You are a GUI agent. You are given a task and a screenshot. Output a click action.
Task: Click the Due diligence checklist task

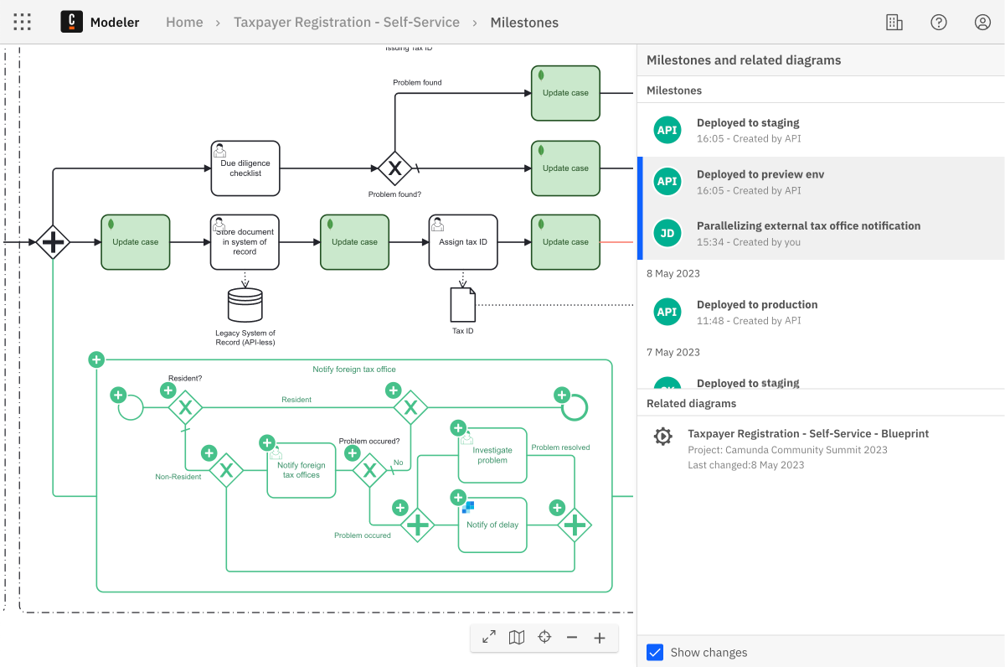coord(245,168)
